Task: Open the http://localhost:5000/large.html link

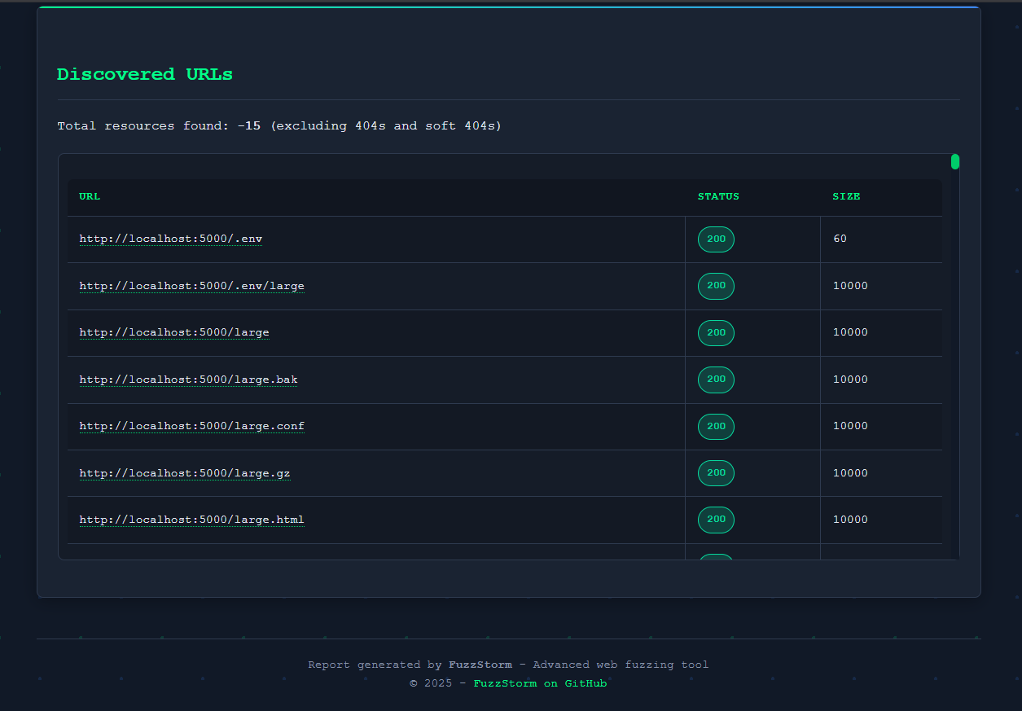Action: [191, 520]
